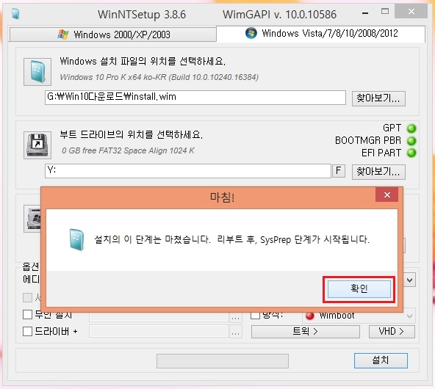Click the boot drive floppy disk icon
The height and width of the screenshot is (389, 435).
pos(37,145)
